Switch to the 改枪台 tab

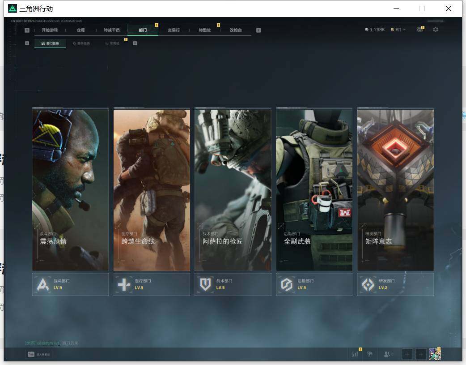[x=236, y=30]
